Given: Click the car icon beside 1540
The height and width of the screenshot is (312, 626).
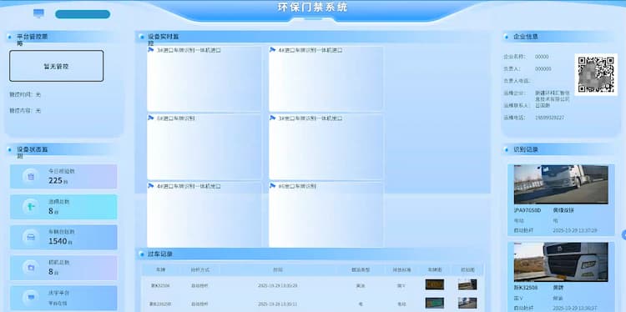Looking at the screenshot, I should pos(30,237).
